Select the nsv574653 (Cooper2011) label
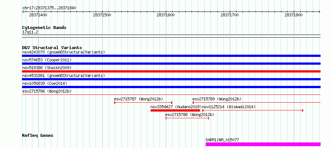Screen dimensions: 331x148 tap(47, 60)
